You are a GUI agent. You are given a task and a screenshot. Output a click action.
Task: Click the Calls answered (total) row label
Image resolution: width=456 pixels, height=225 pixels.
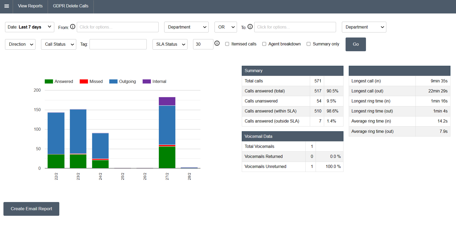(x=265, y=91)
